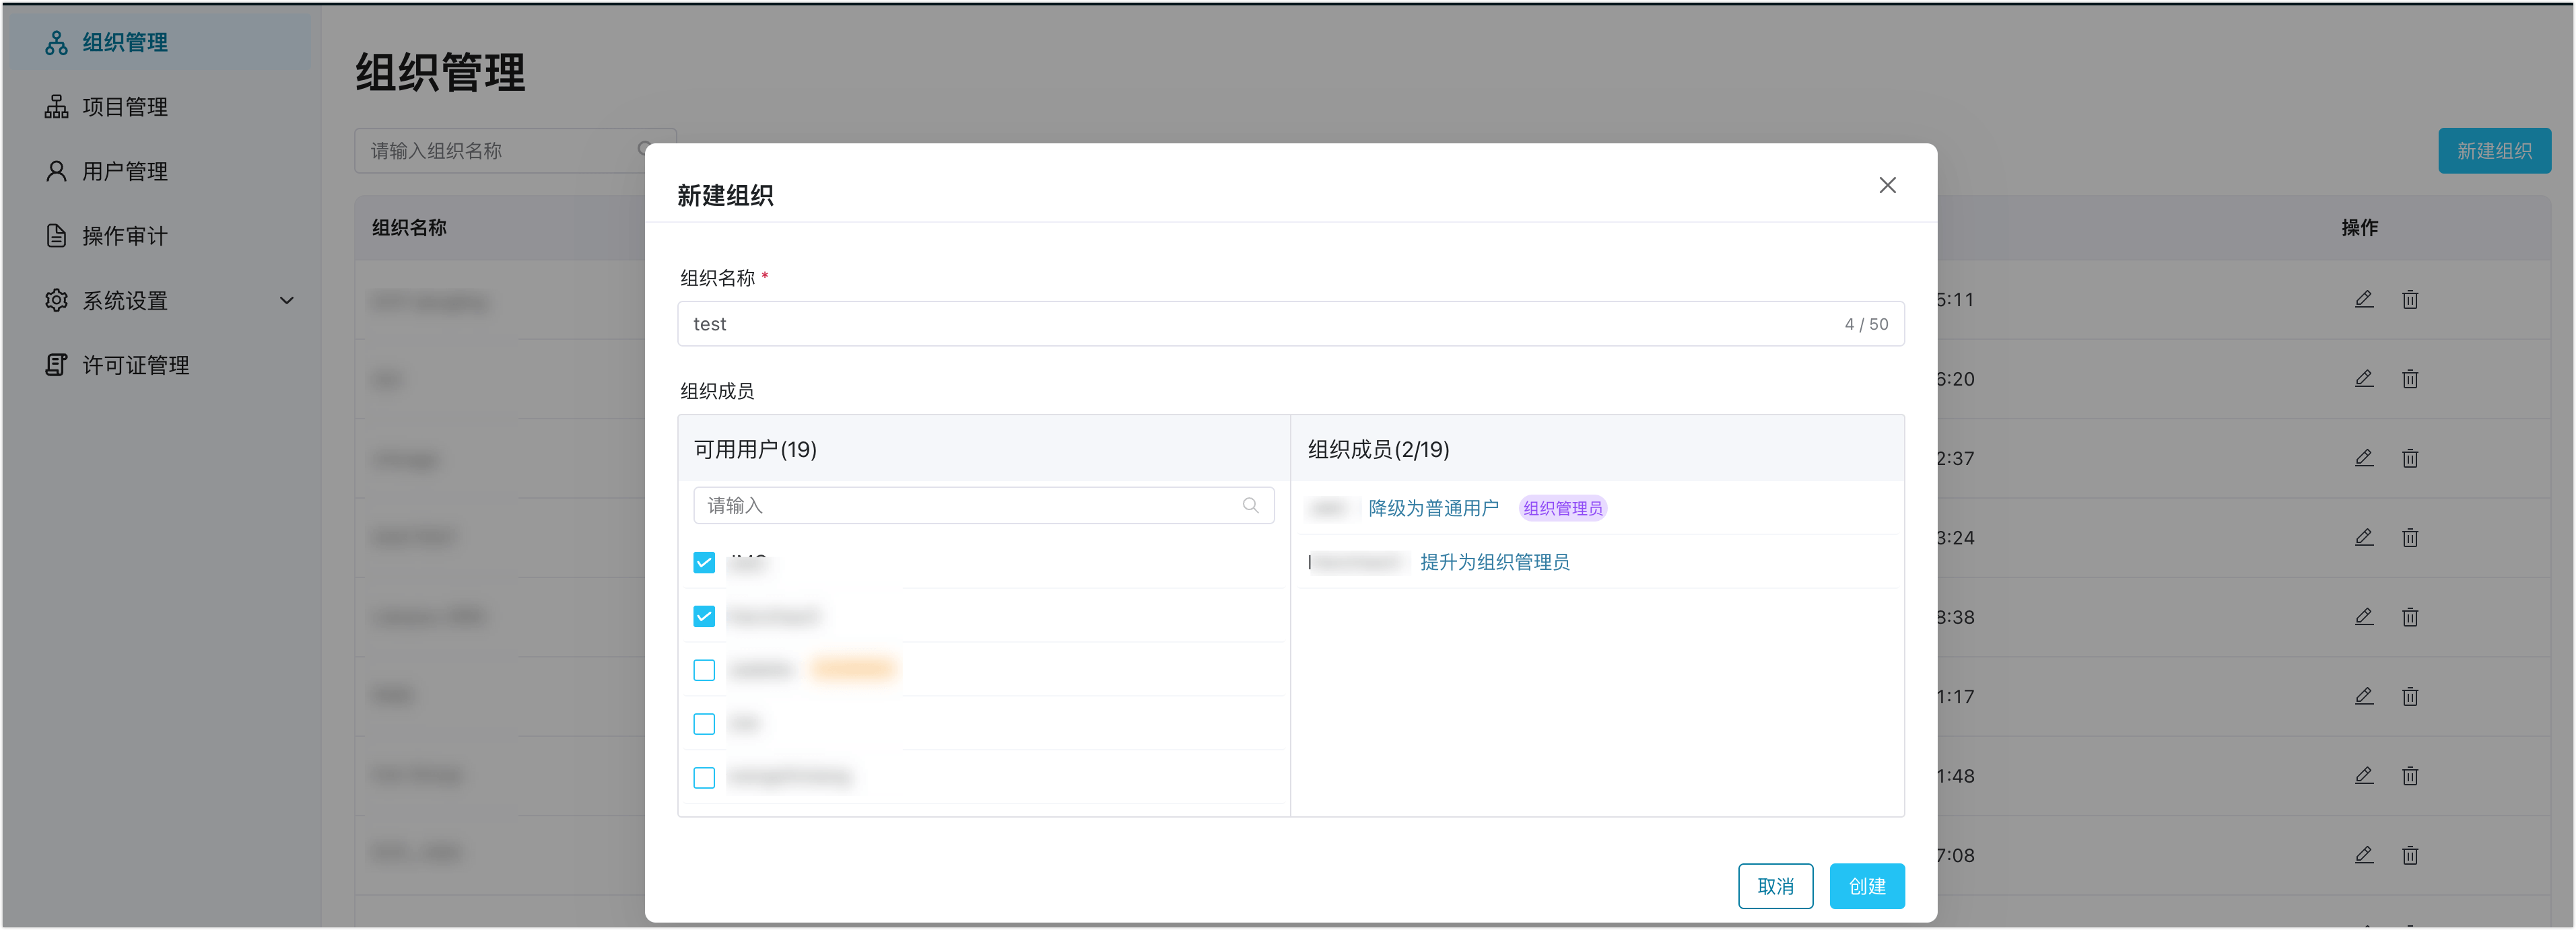
Task: Check the third user checkbox in list
Action: pyautogui.click(x=704, y=670)
